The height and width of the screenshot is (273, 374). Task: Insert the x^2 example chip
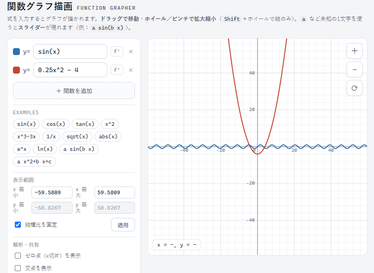coord(110,124)
